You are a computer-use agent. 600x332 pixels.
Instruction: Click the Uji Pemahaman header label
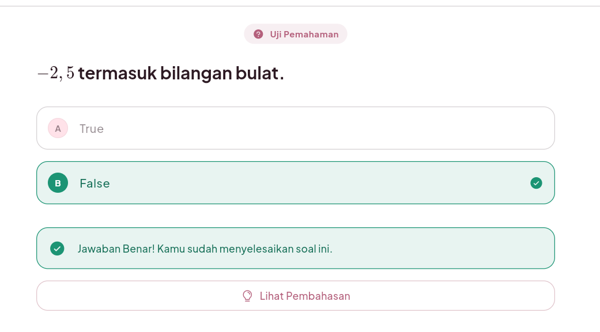coord(304,34)
